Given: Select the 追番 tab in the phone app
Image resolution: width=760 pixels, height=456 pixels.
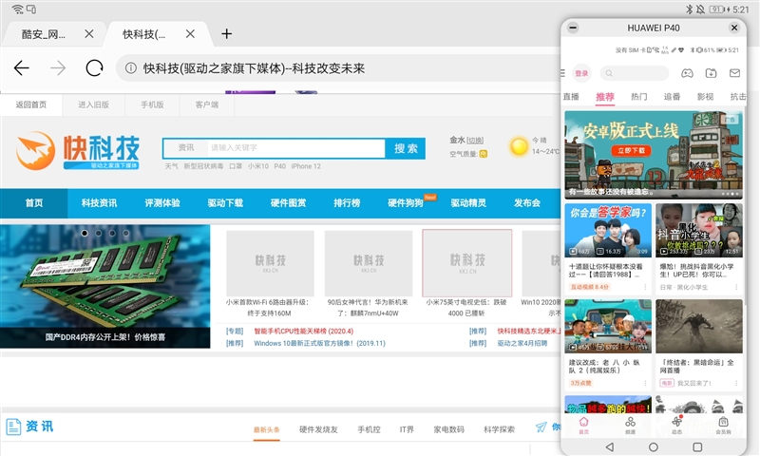Looking at the screenshot, I should tap(672, 97).
